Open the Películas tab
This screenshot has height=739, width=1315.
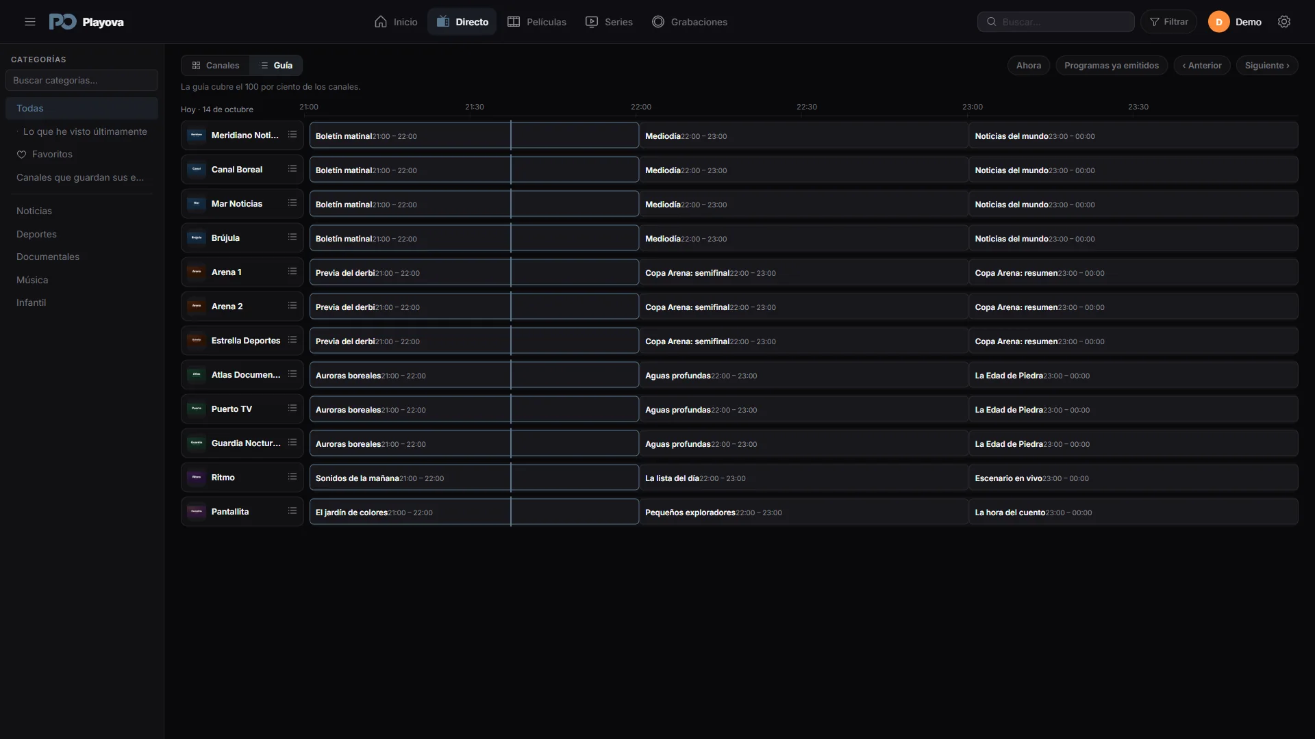pos(537,22)
